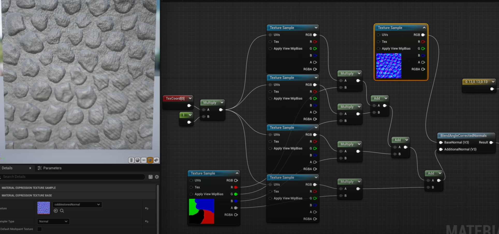Collapse the highlighted Texture Sample node
The width and height of the screenshot is (499, 234).
(424, 28)
